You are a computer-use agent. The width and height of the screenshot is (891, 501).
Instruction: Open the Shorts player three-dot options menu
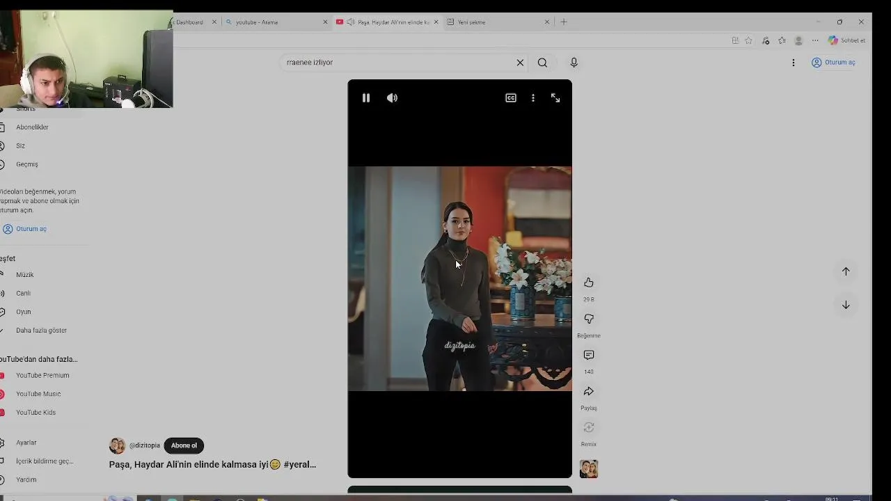pos(533,98)
